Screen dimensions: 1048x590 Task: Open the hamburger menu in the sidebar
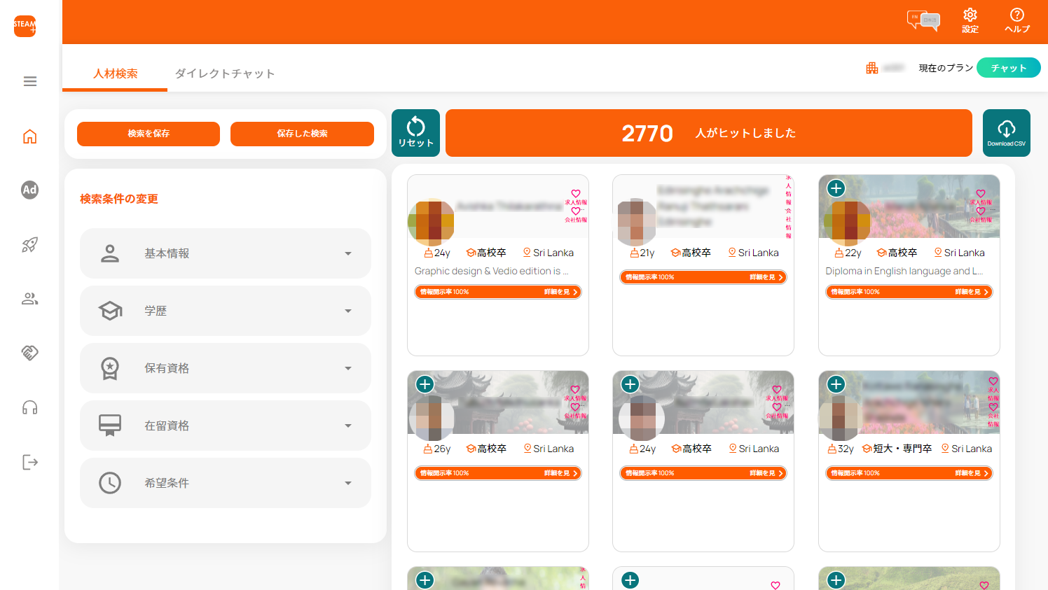click(29, 81)
